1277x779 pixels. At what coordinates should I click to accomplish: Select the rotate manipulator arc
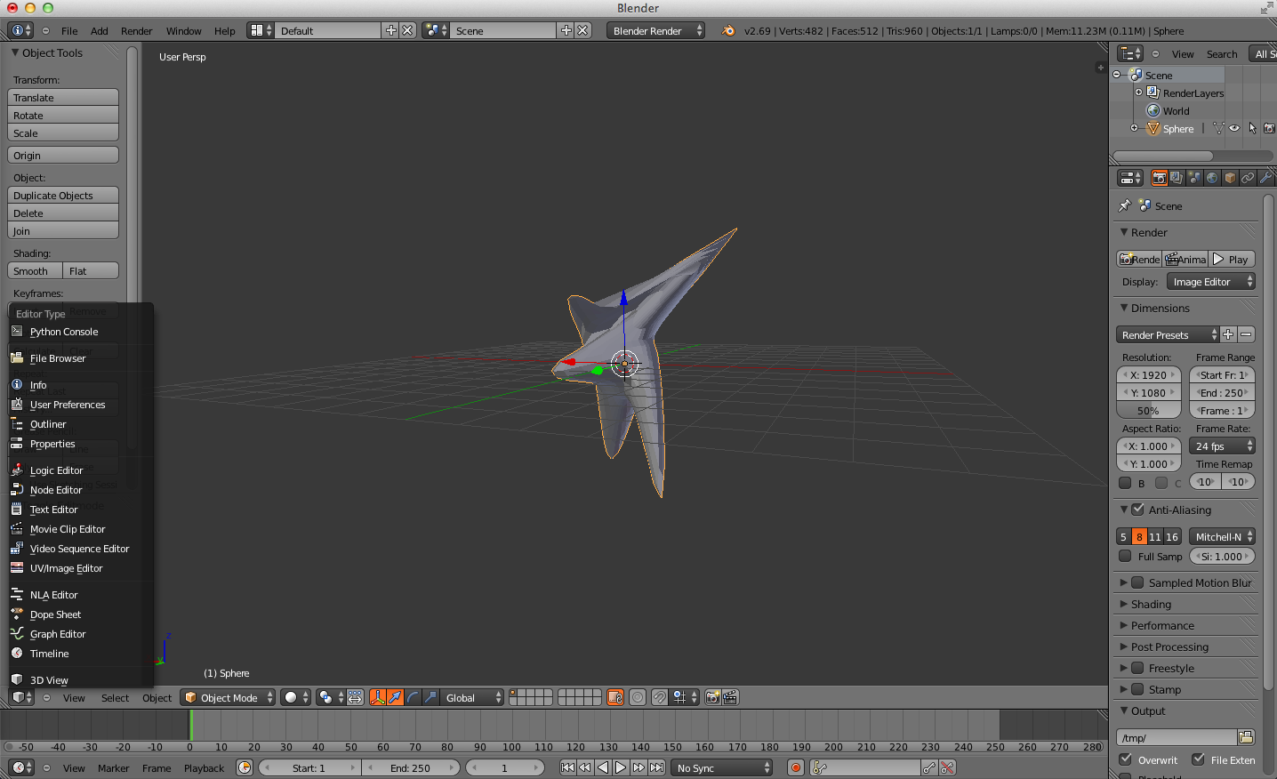[413, 697]
